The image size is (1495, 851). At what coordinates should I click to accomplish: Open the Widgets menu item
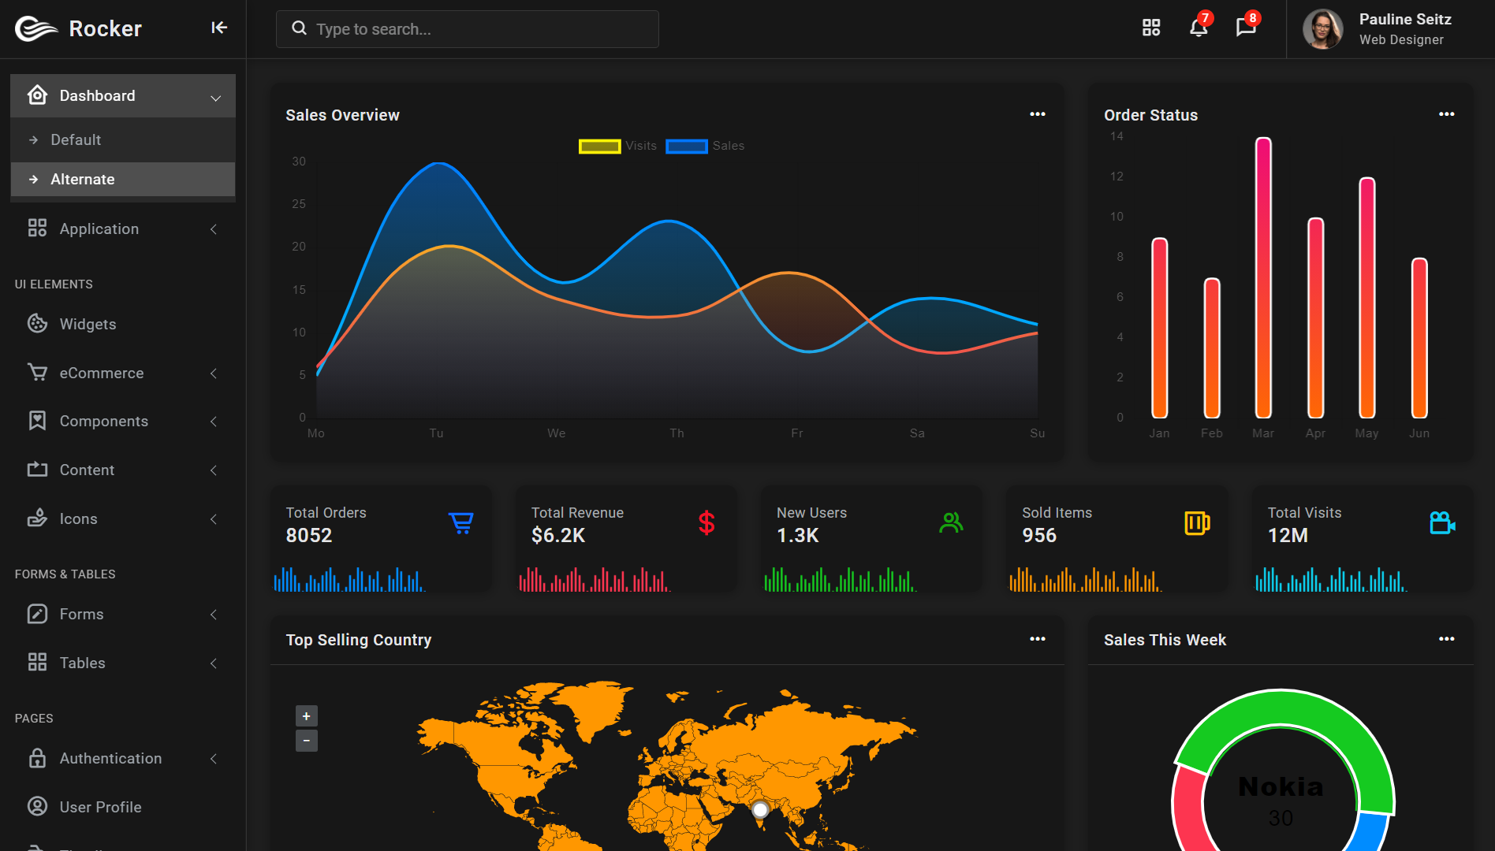[123, 325]
